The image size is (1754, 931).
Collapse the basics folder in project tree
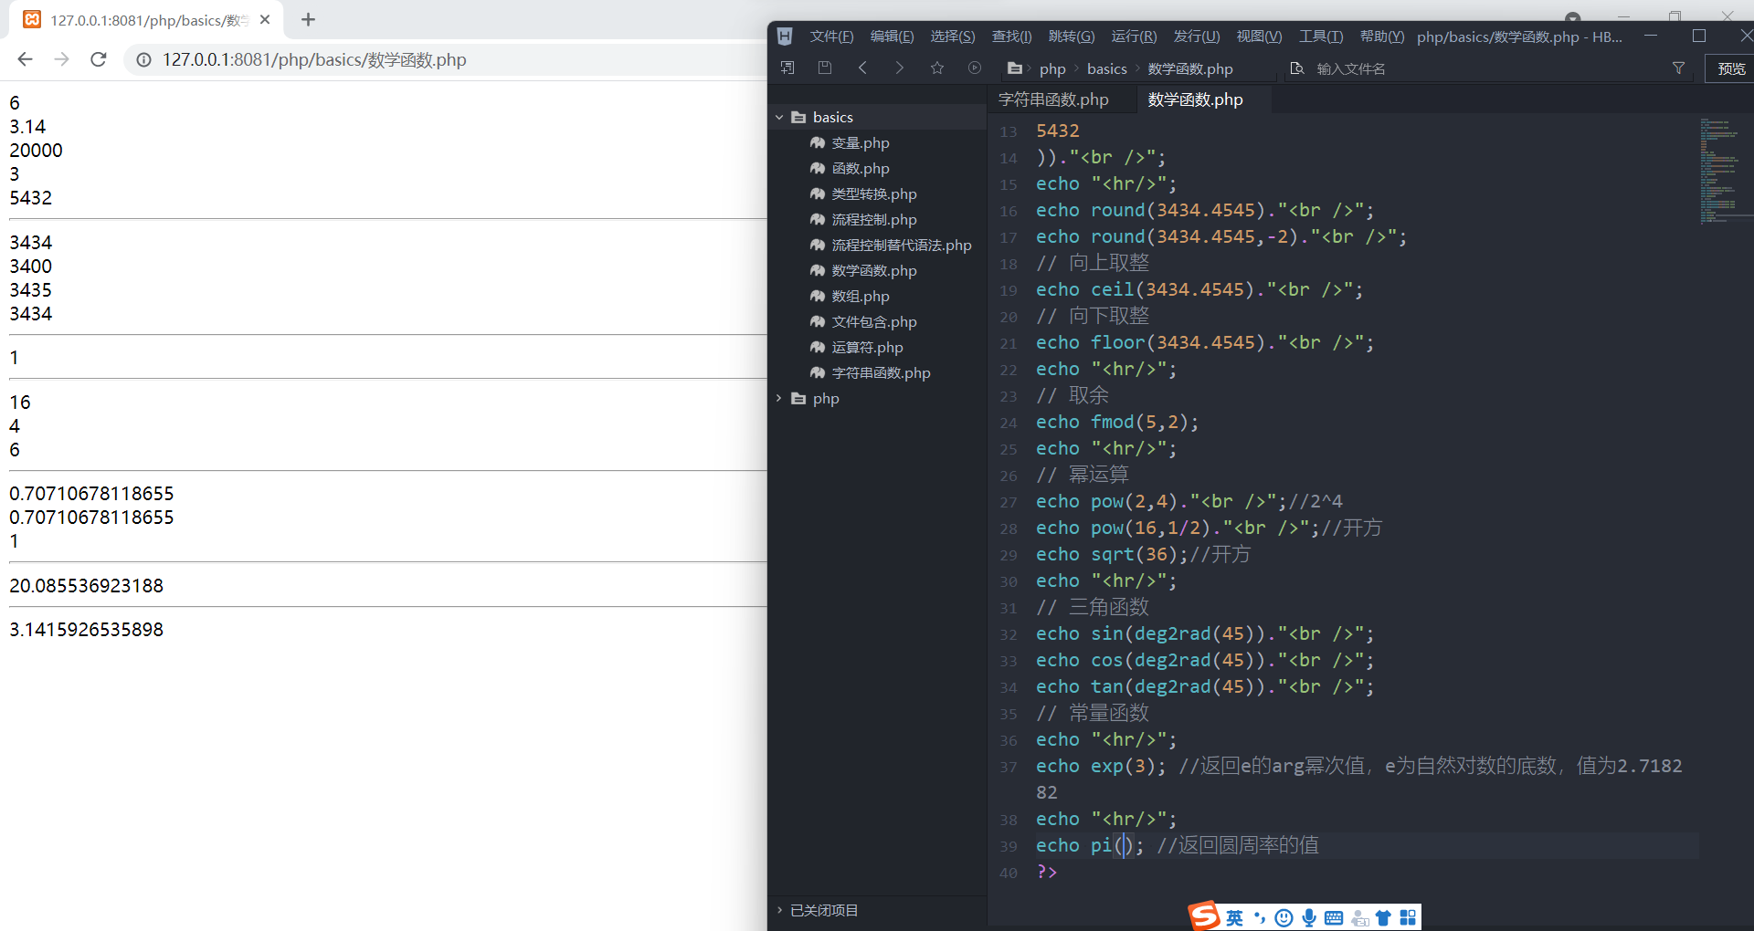779,117
